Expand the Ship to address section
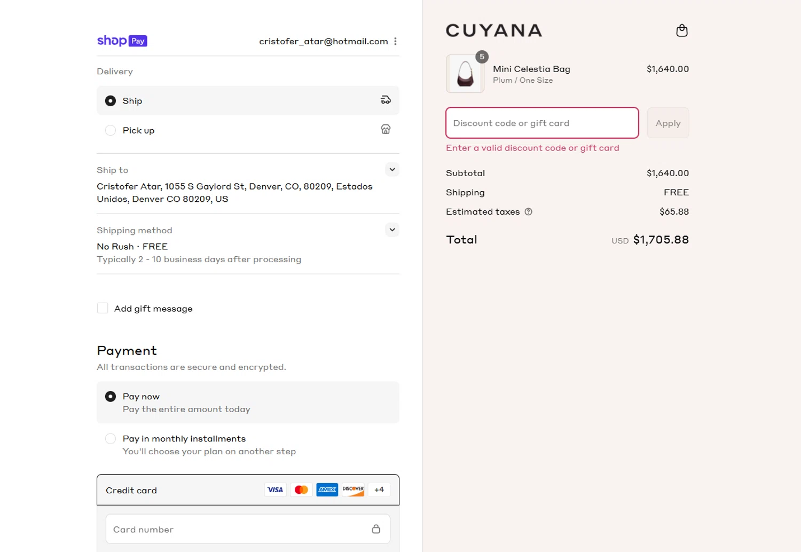Image resolution: width=801 pixels, height=552 pixels. (392, 169)
